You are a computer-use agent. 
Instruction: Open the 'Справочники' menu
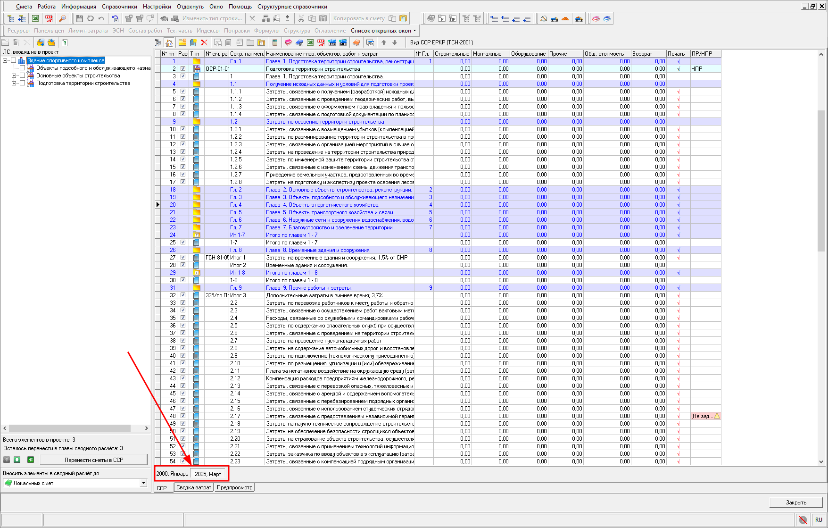[119, 7]
